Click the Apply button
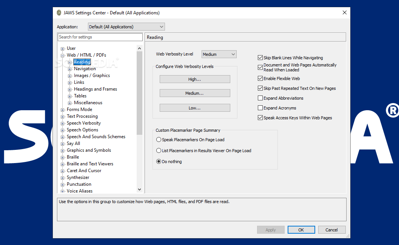The image size is (399, 245). 271,230
